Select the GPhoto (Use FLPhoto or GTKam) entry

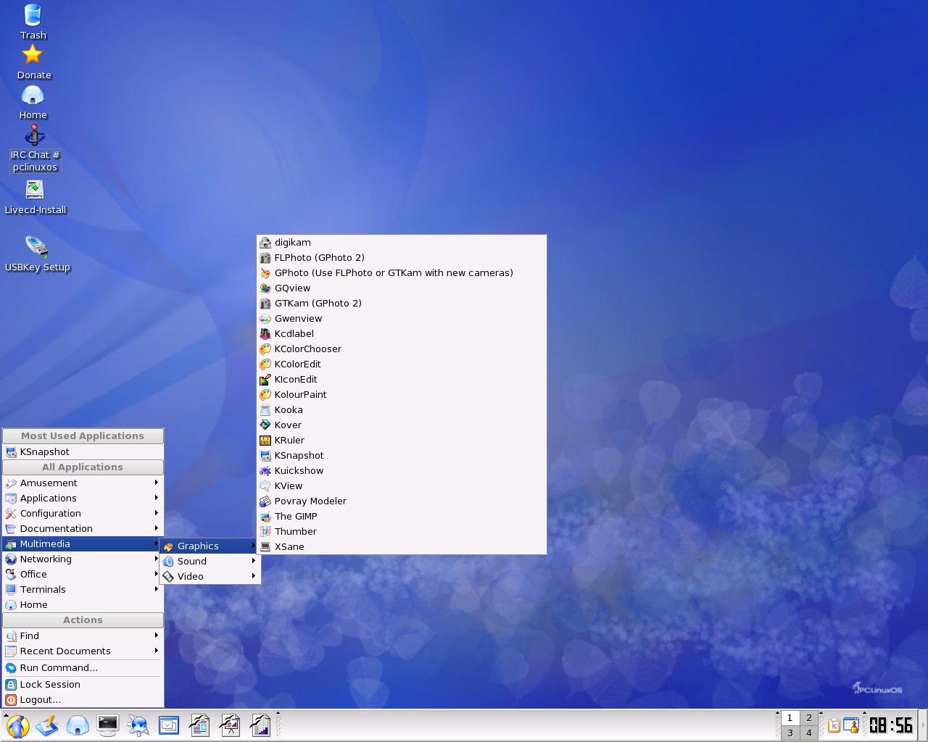[x=402, y=273]
